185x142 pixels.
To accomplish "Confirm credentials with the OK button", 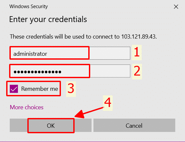I will pos(50,125).
